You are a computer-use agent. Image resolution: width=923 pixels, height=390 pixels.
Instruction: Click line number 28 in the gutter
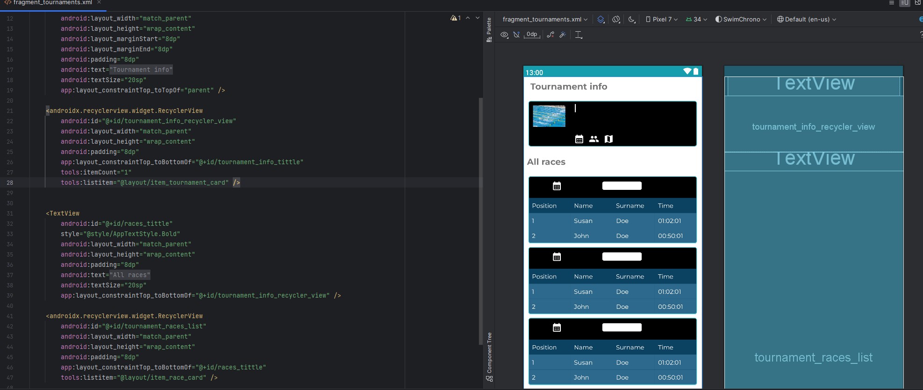click(10, 182)
